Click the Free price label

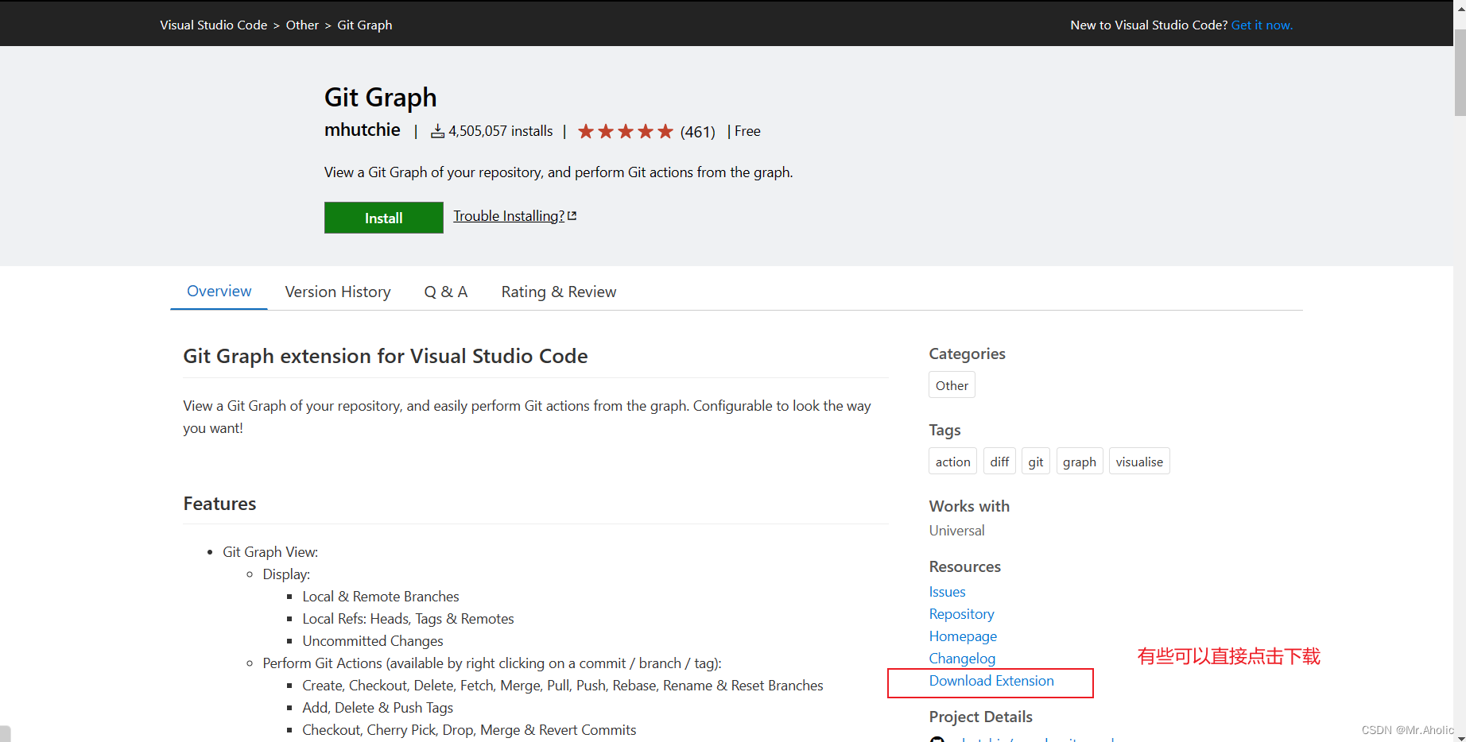(x=747, y=131)
